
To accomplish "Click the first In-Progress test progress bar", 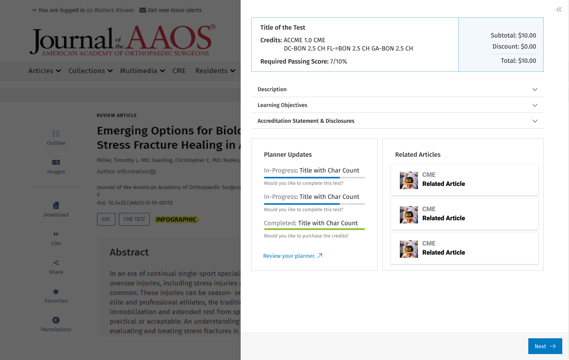I will click(x=315, y=178).
